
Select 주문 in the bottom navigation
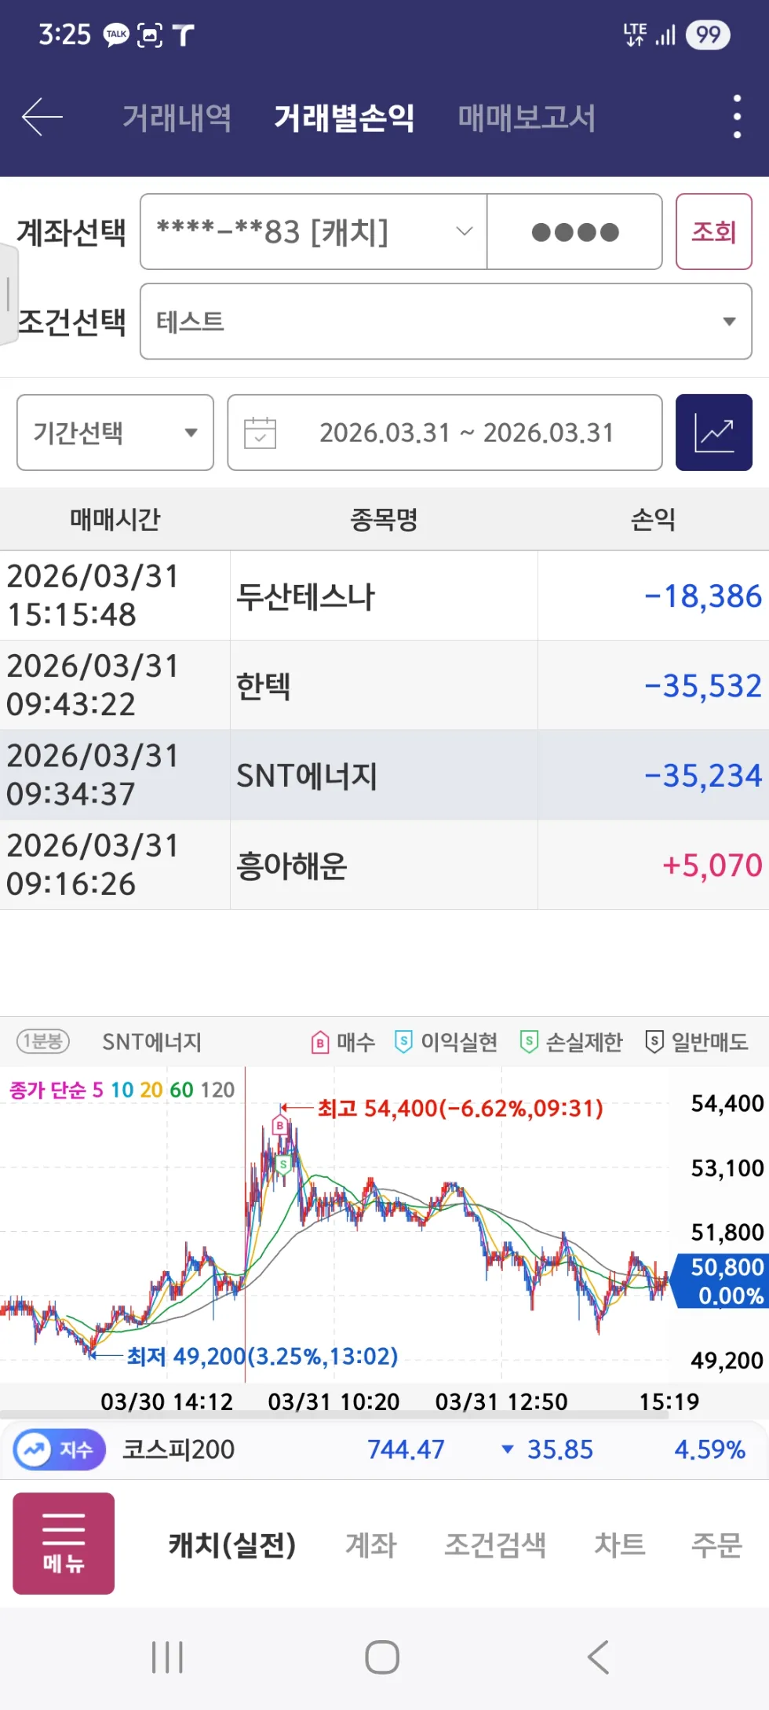(716, 1544)
